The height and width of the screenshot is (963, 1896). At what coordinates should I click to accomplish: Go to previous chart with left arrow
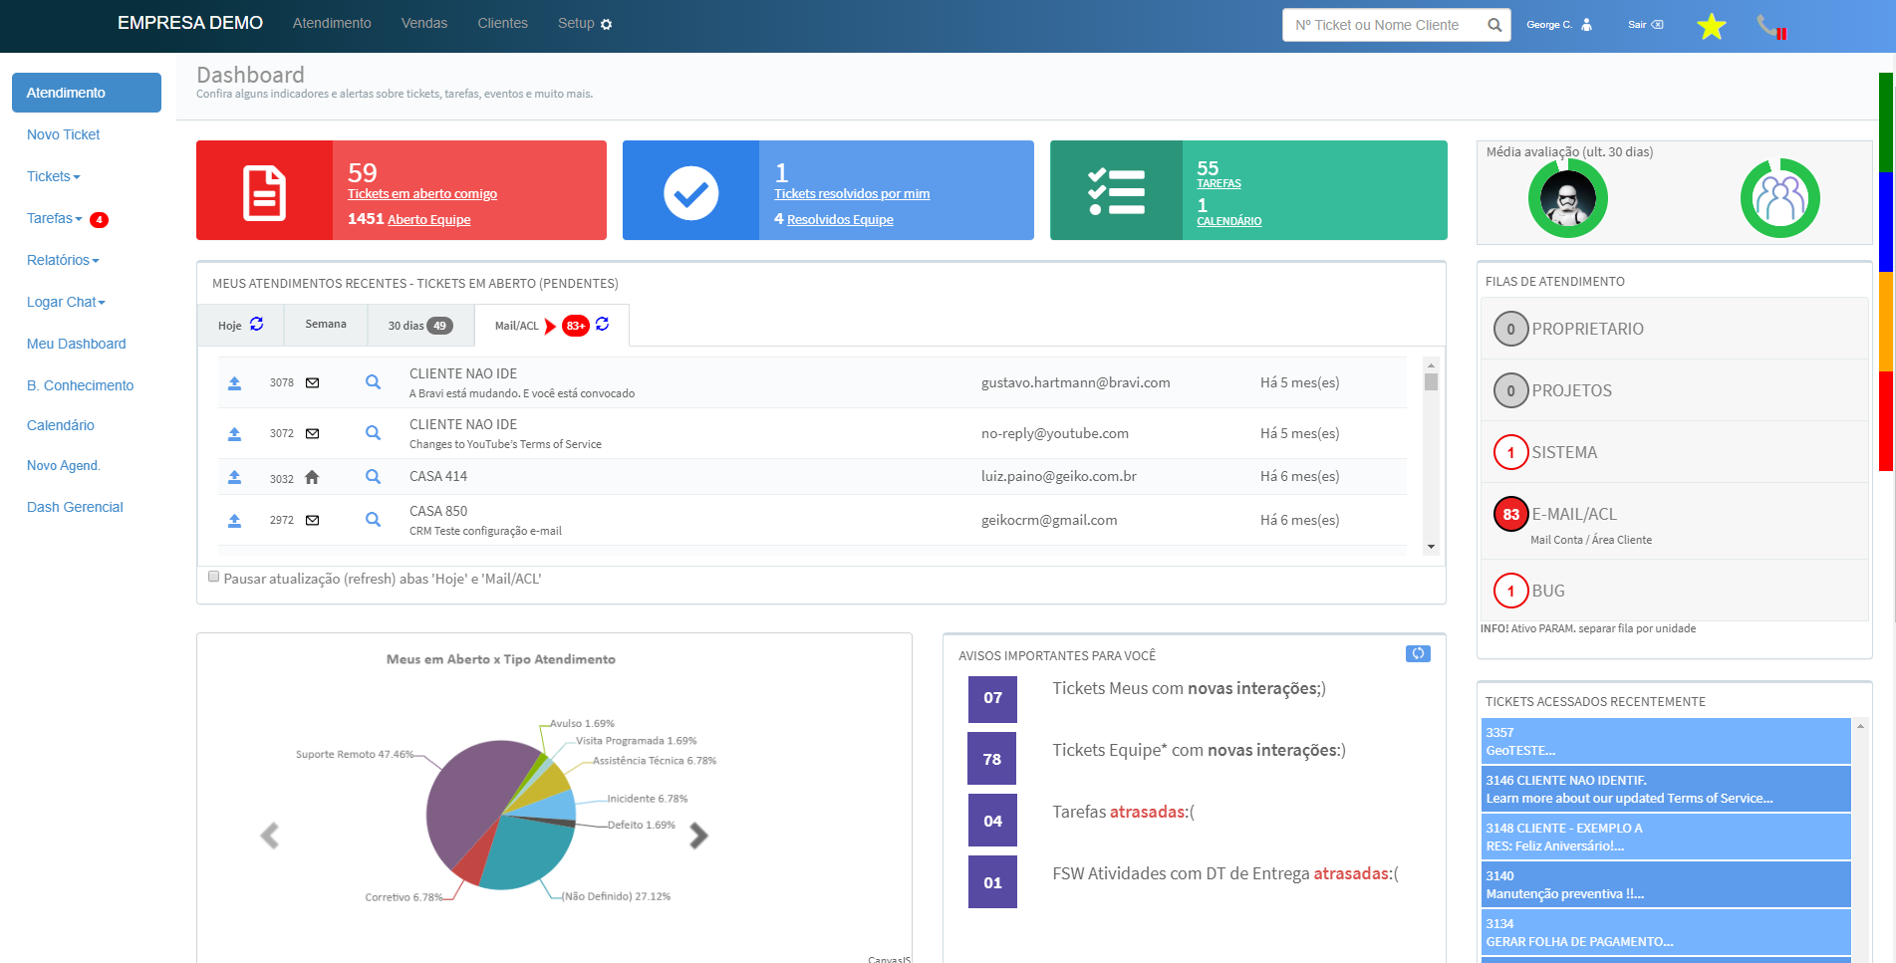(269, 836)
